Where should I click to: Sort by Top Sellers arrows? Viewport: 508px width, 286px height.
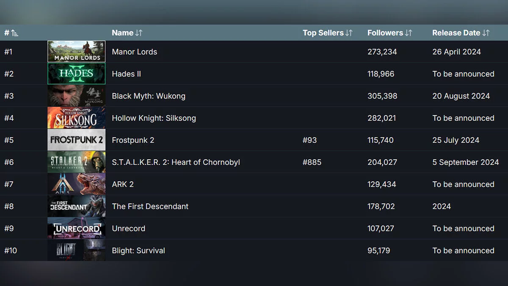[x=349, y=33]
